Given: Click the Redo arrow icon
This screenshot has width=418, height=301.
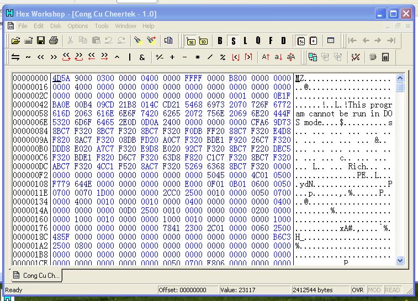Looking at the screenshot, I should click(121, 40).
